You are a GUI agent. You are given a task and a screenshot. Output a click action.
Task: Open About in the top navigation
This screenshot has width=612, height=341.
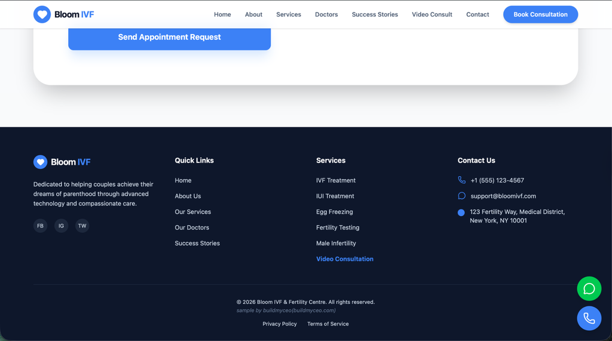point(253,14)
